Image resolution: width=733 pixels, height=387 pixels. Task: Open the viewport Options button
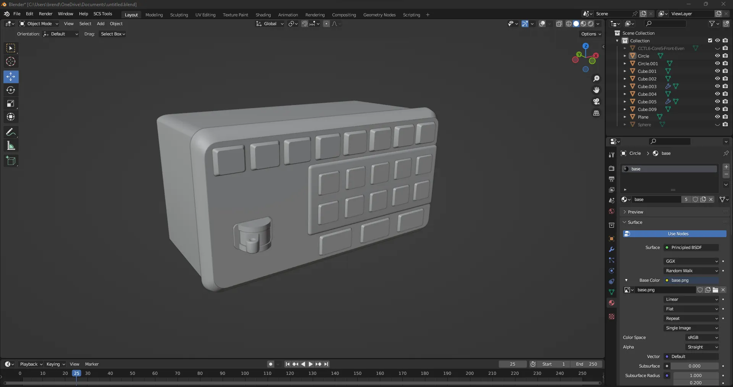point(591,34)
